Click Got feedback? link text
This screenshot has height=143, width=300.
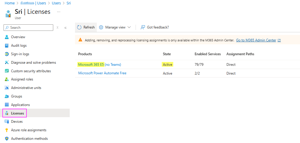[158, 27]
